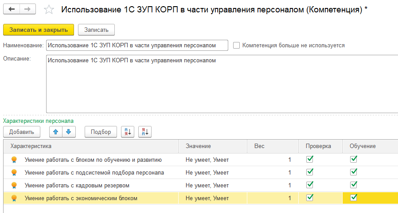The height and width of the screenshot is (213, 398).
Task: Click 'Характеристика' column header
Action: tap(91, 146)
